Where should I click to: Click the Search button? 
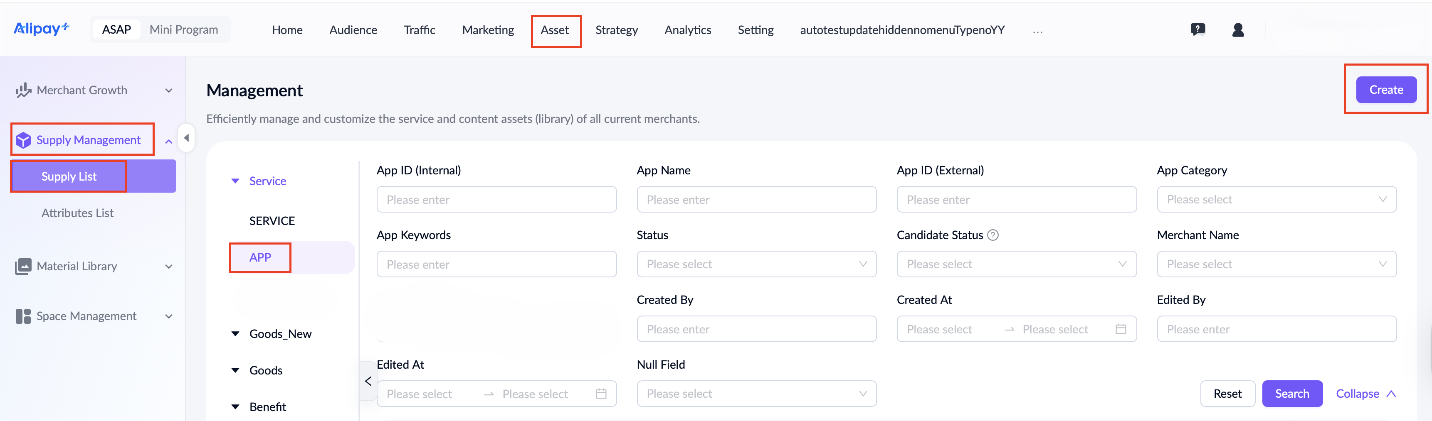tap(1291, 394)
